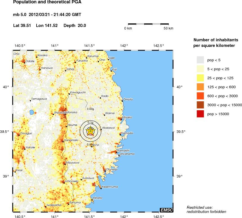Select the 'Omoto' coastal label
The width and height of the screenshot is (242, 218).
(128, 99)
